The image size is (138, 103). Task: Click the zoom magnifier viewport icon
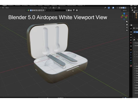(127, 22)
